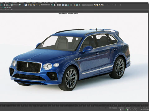
Task: Click the Mirror tool icon
Action: (x=52, y=5)
